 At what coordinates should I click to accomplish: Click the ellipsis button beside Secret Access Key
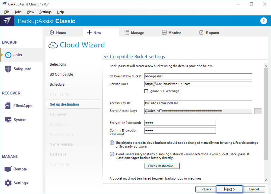pos(258,111)
